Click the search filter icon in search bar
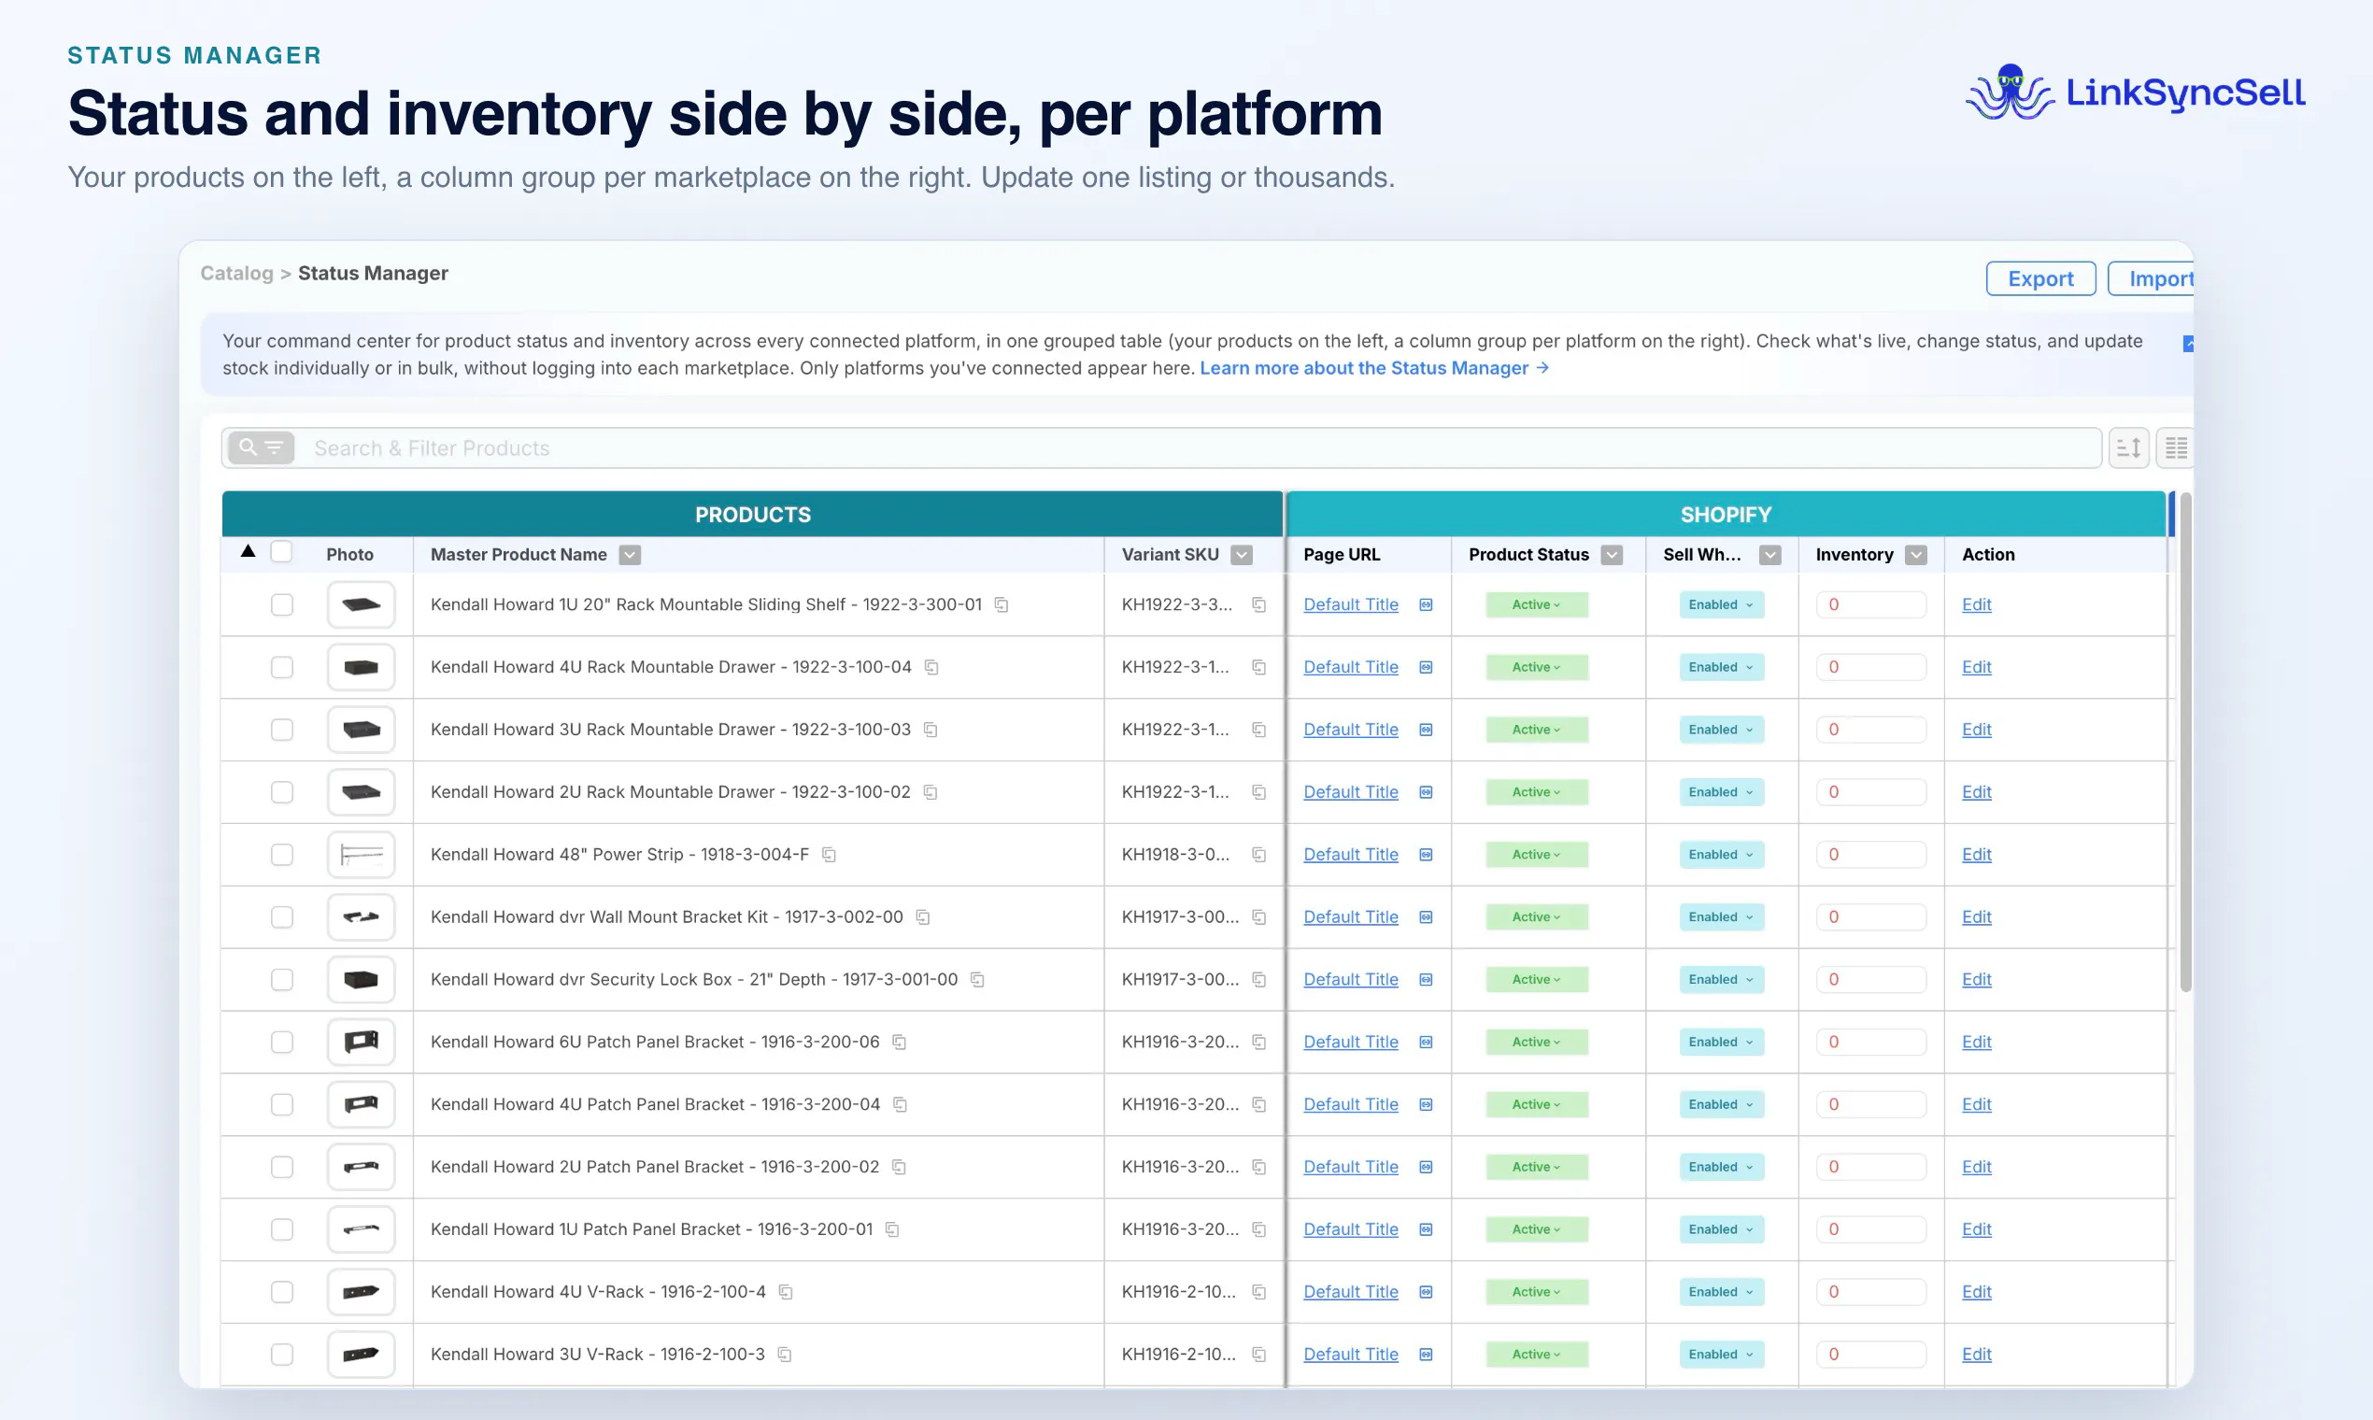Image resolution: width=2373 pixels, height=1420 pixels. 261,447
